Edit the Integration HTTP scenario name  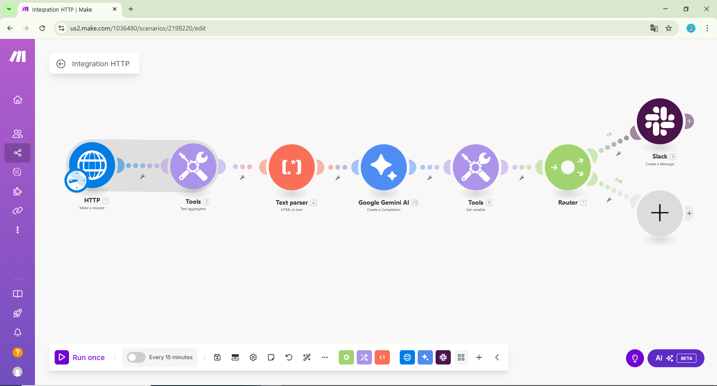tap(101, 64)
